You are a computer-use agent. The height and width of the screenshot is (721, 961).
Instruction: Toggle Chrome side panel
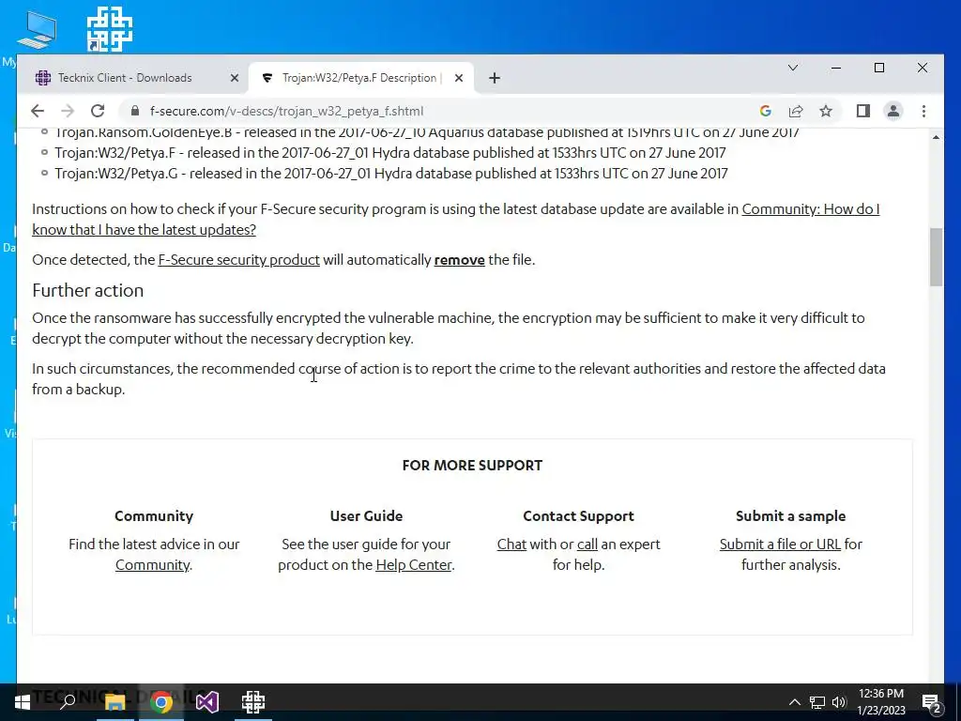(863, 111)
